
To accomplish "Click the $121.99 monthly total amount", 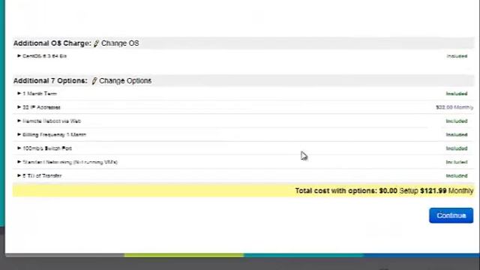I will tap(433, 190).
